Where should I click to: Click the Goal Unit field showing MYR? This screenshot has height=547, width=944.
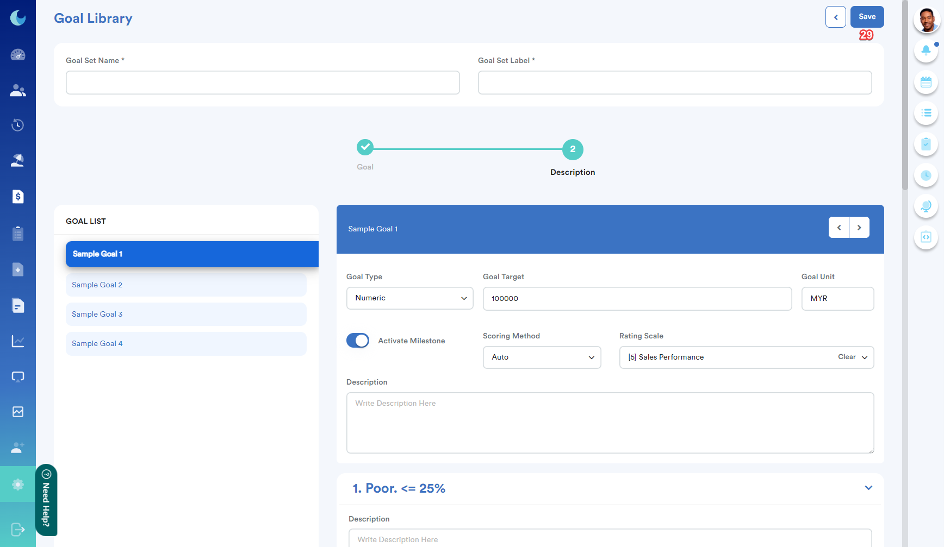(837, 299)
